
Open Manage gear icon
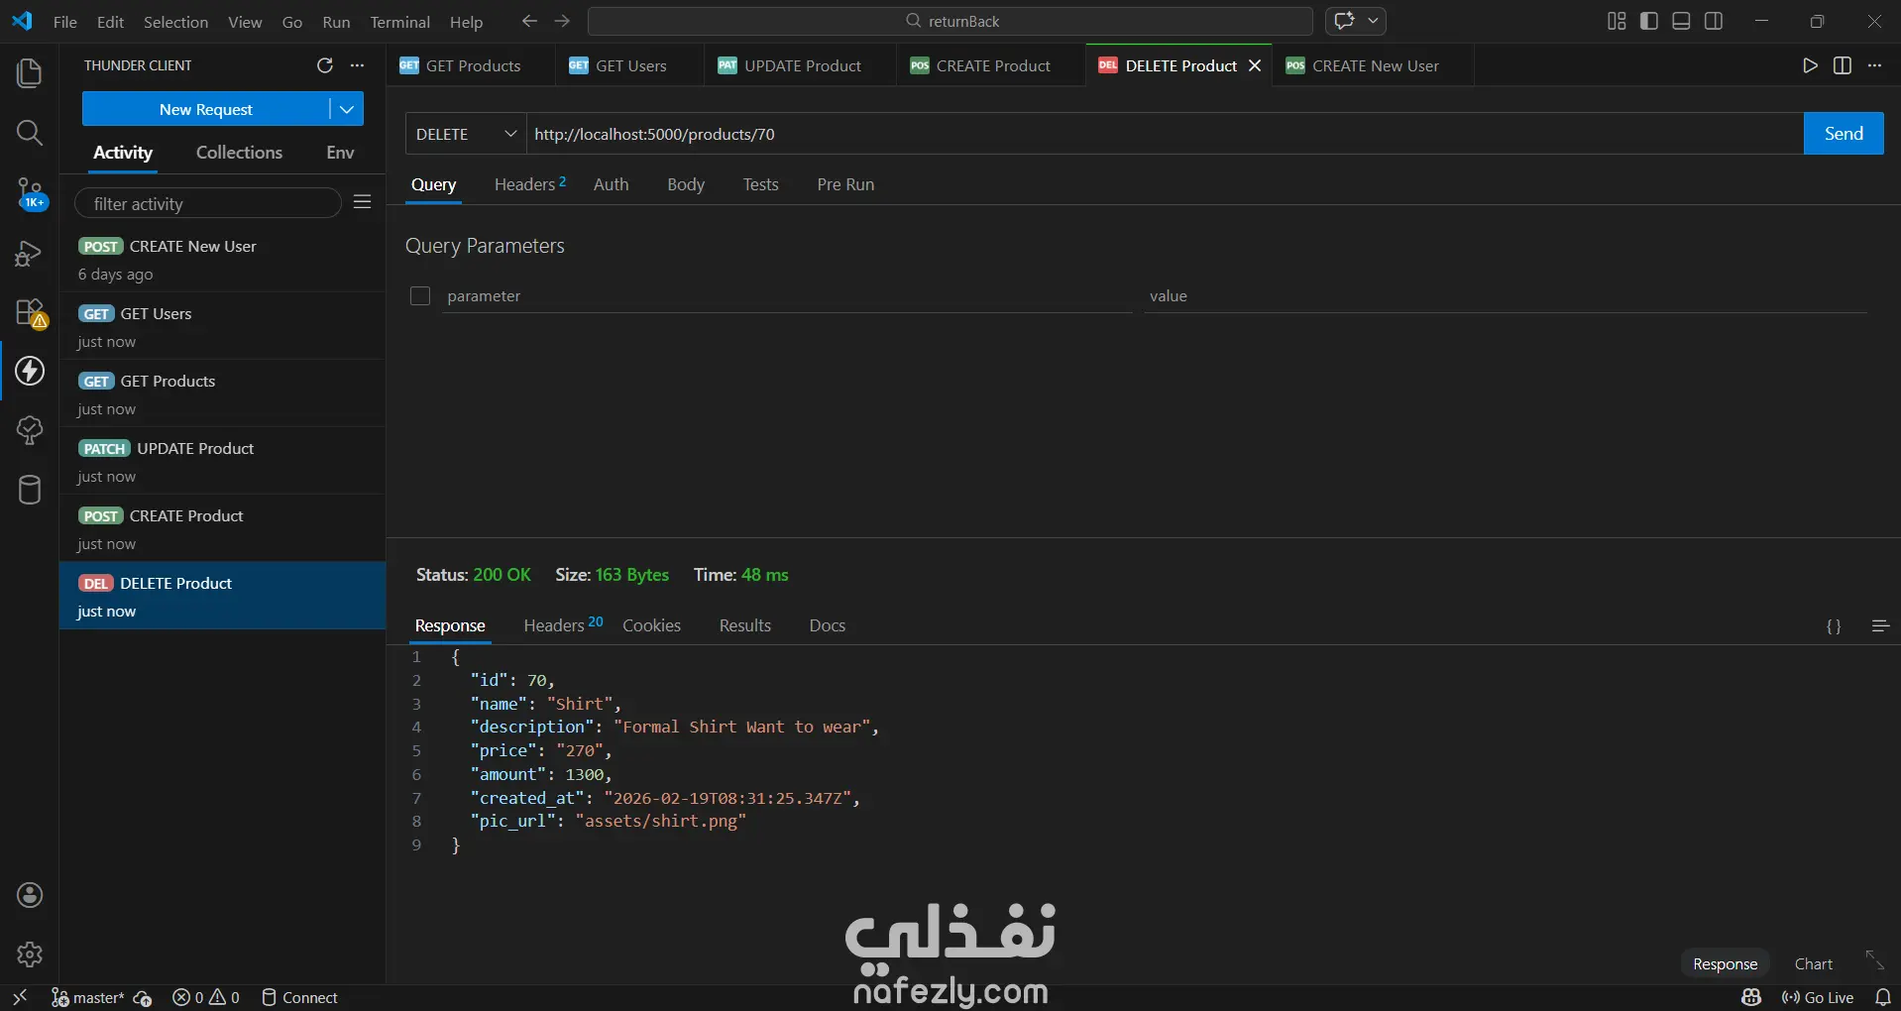[x=30, y=955]
